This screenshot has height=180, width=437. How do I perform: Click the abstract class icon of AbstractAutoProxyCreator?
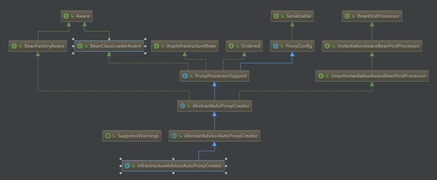click(182, 106)
